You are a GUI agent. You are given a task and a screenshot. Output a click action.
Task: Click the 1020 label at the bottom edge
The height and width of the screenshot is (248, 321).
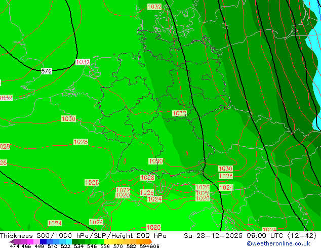tap(153, 227)
